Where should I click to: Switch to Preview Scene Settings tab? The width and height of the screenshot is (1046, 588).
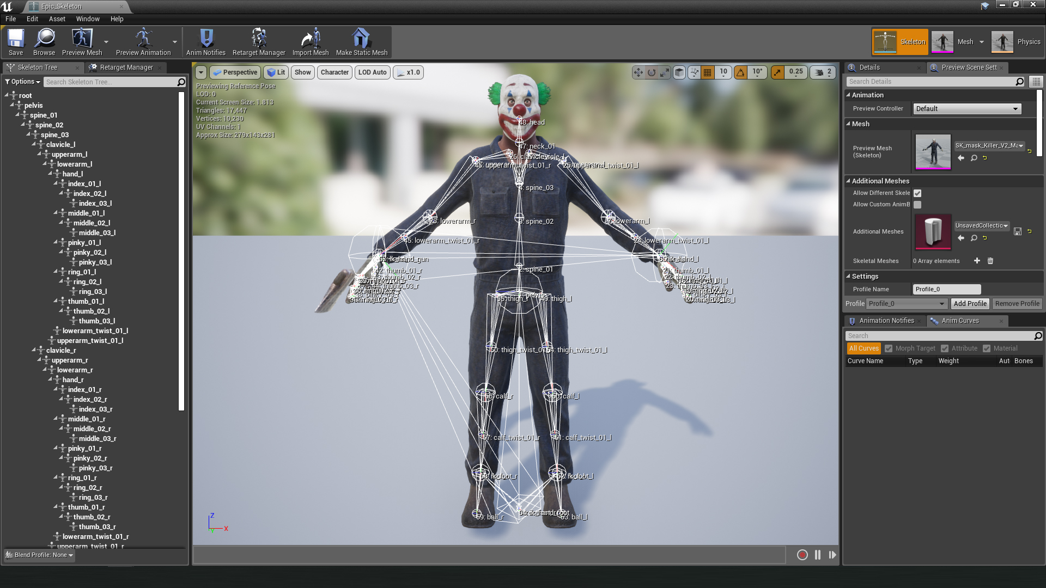tap(968, 68)
